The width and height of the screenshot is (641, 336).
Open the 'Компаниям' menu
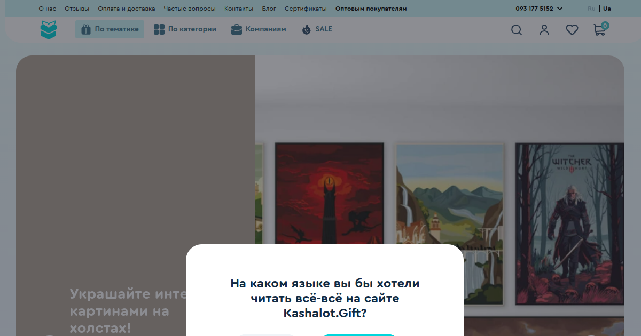259,29
